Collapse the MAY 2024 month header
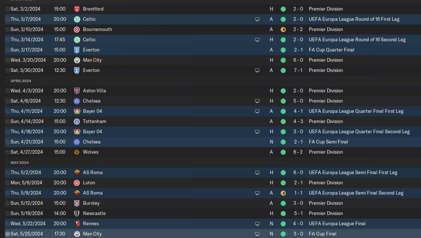 19,162
